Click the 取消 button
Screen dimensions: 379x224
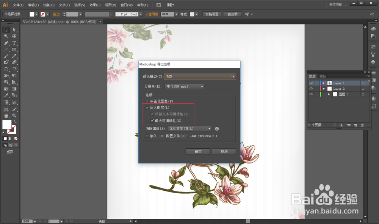[224, 151]
